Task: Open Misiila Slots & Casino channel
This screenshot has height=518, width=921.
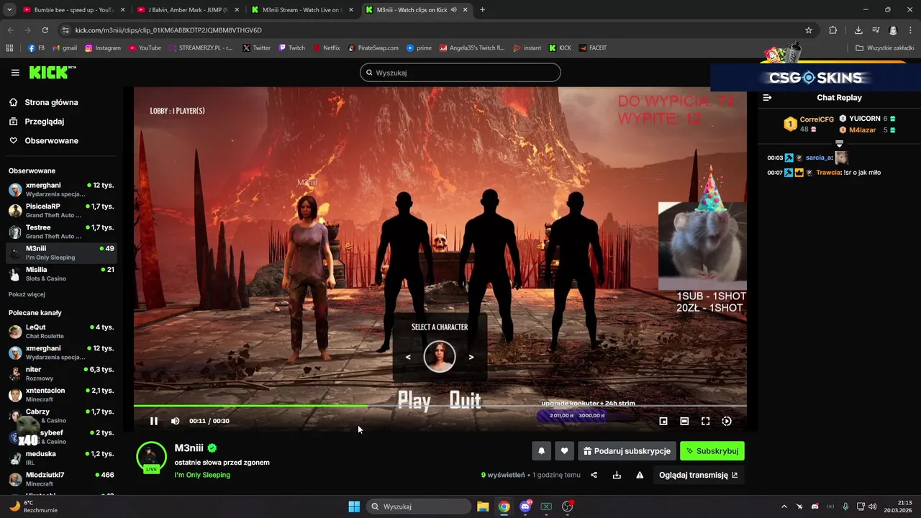Action: 61,273
